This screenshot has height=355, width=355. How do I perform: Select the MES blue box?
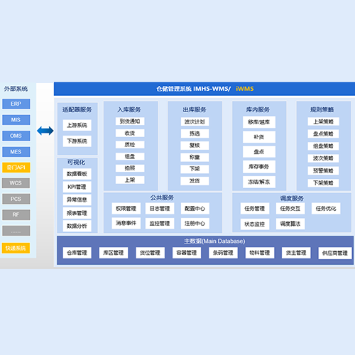click(16, 152)
